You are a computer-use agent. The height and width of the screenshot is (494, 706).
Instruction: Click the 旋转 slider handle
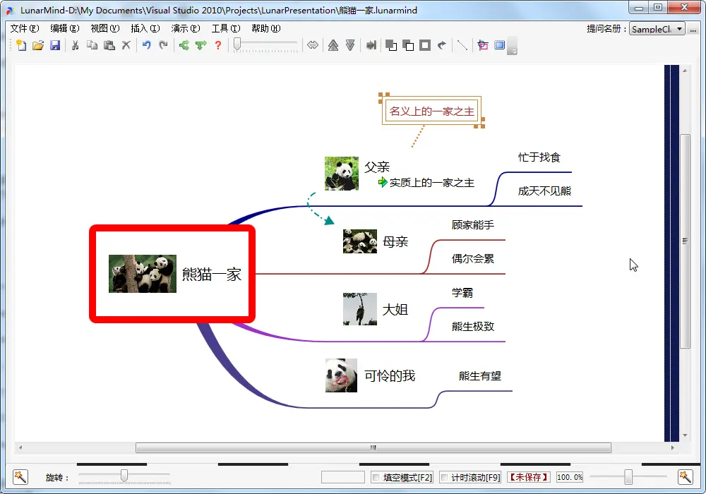point(124,476)
